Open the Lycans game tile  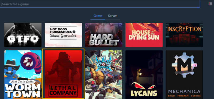click(144, 75)
